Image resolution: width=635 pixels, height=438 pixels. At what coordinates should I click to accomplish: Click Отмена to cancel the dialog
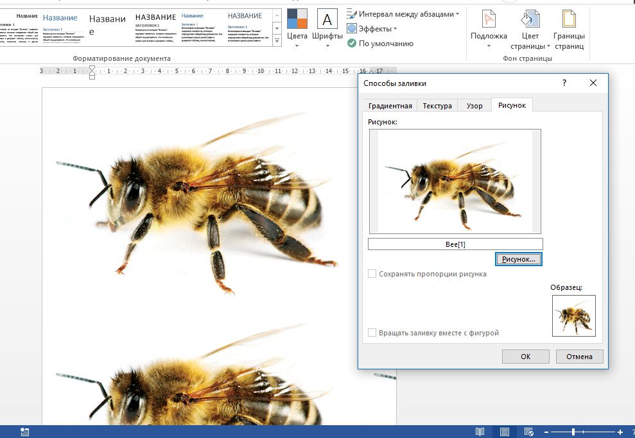click(x=579, y=357)
